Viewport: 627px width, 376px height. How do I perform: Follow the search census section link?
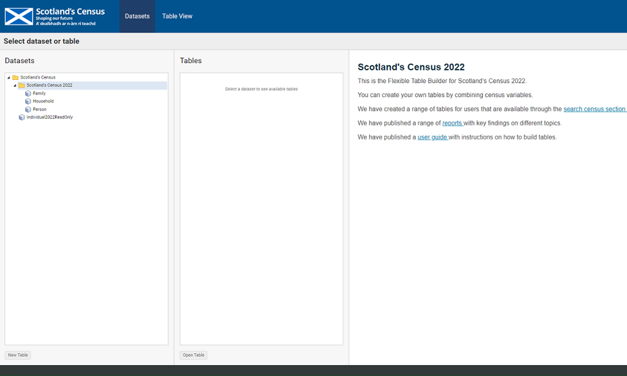[594, 109]
